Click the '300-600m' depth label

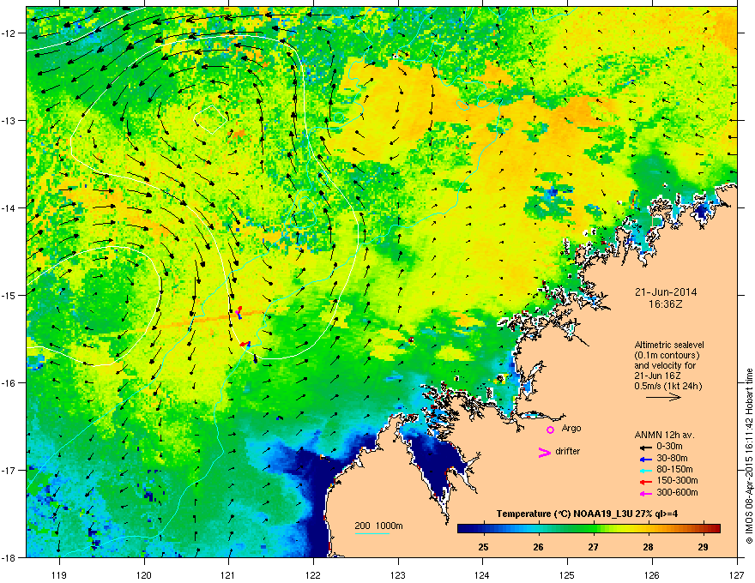677,493
